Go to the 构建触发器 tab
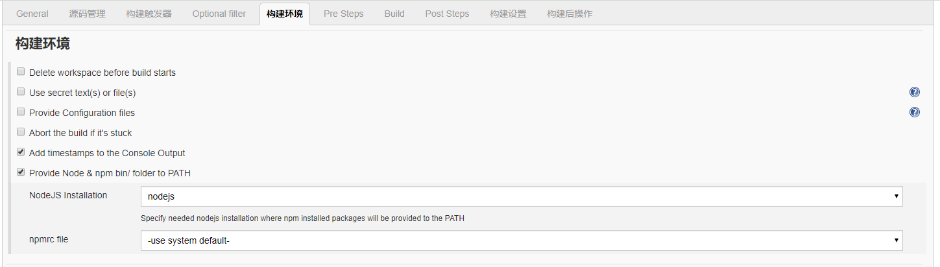Viewport: 940px width, 267px height. [x=149, y=14]
